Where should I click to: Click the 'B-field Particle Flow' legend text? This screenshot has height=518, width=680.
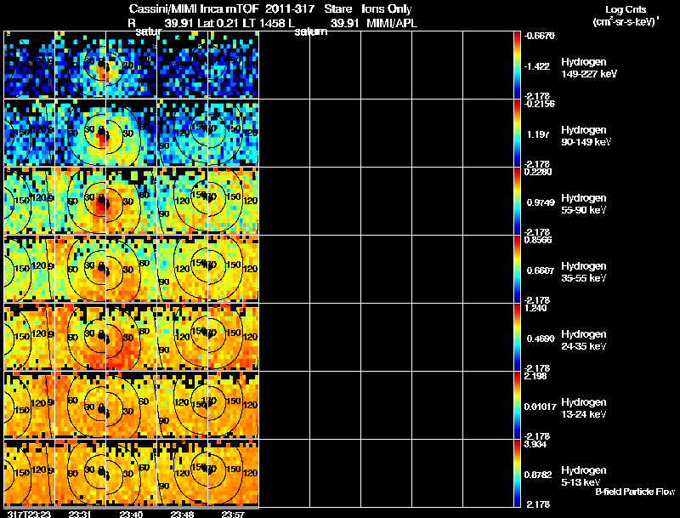point(635,492)
